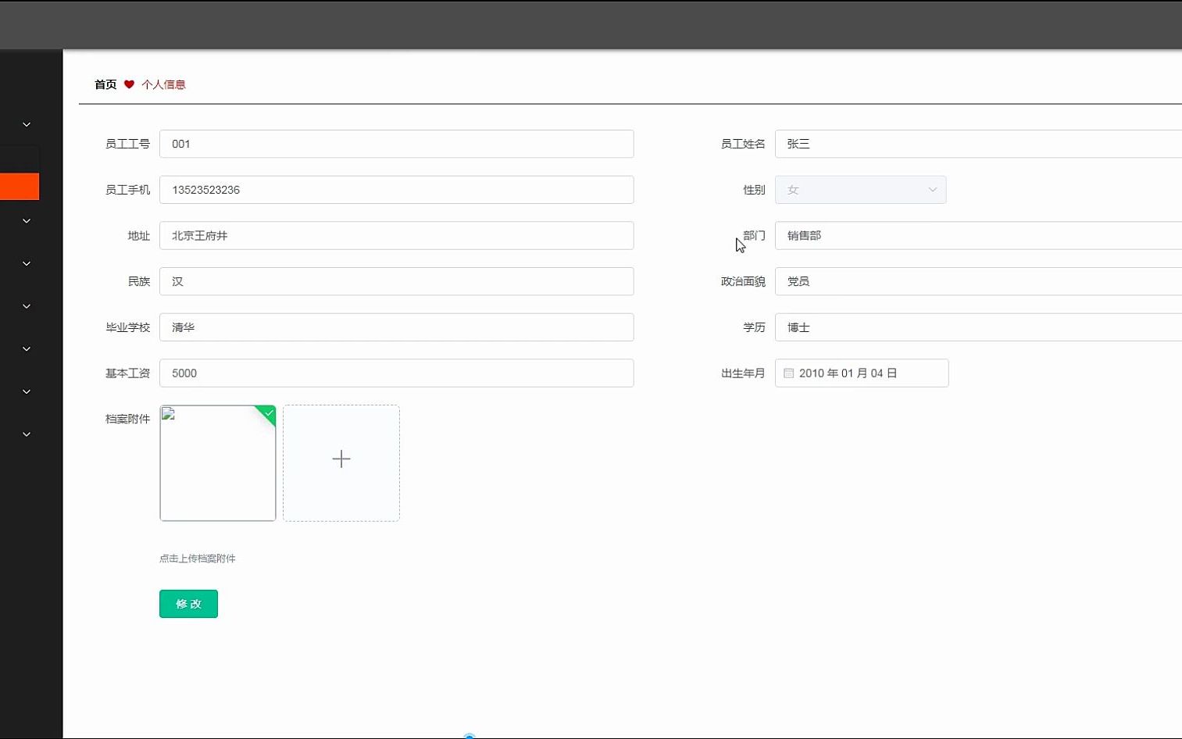1182x739 pixels.
Task: Click the plus icon to upload attachment
Action: pos(341,459)
